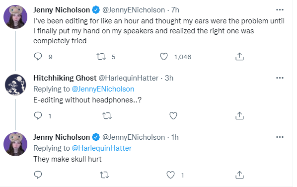This screenshot has width=297, height=187.
Task: Retweet the tweet with 5 retweets
Action: [101, 57]
